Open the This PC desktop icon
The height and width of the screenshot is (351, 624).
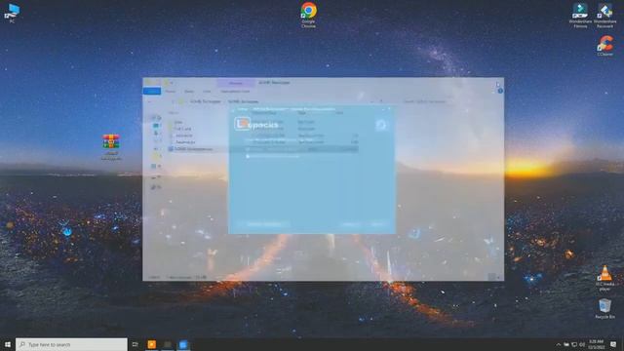(12, 13)
